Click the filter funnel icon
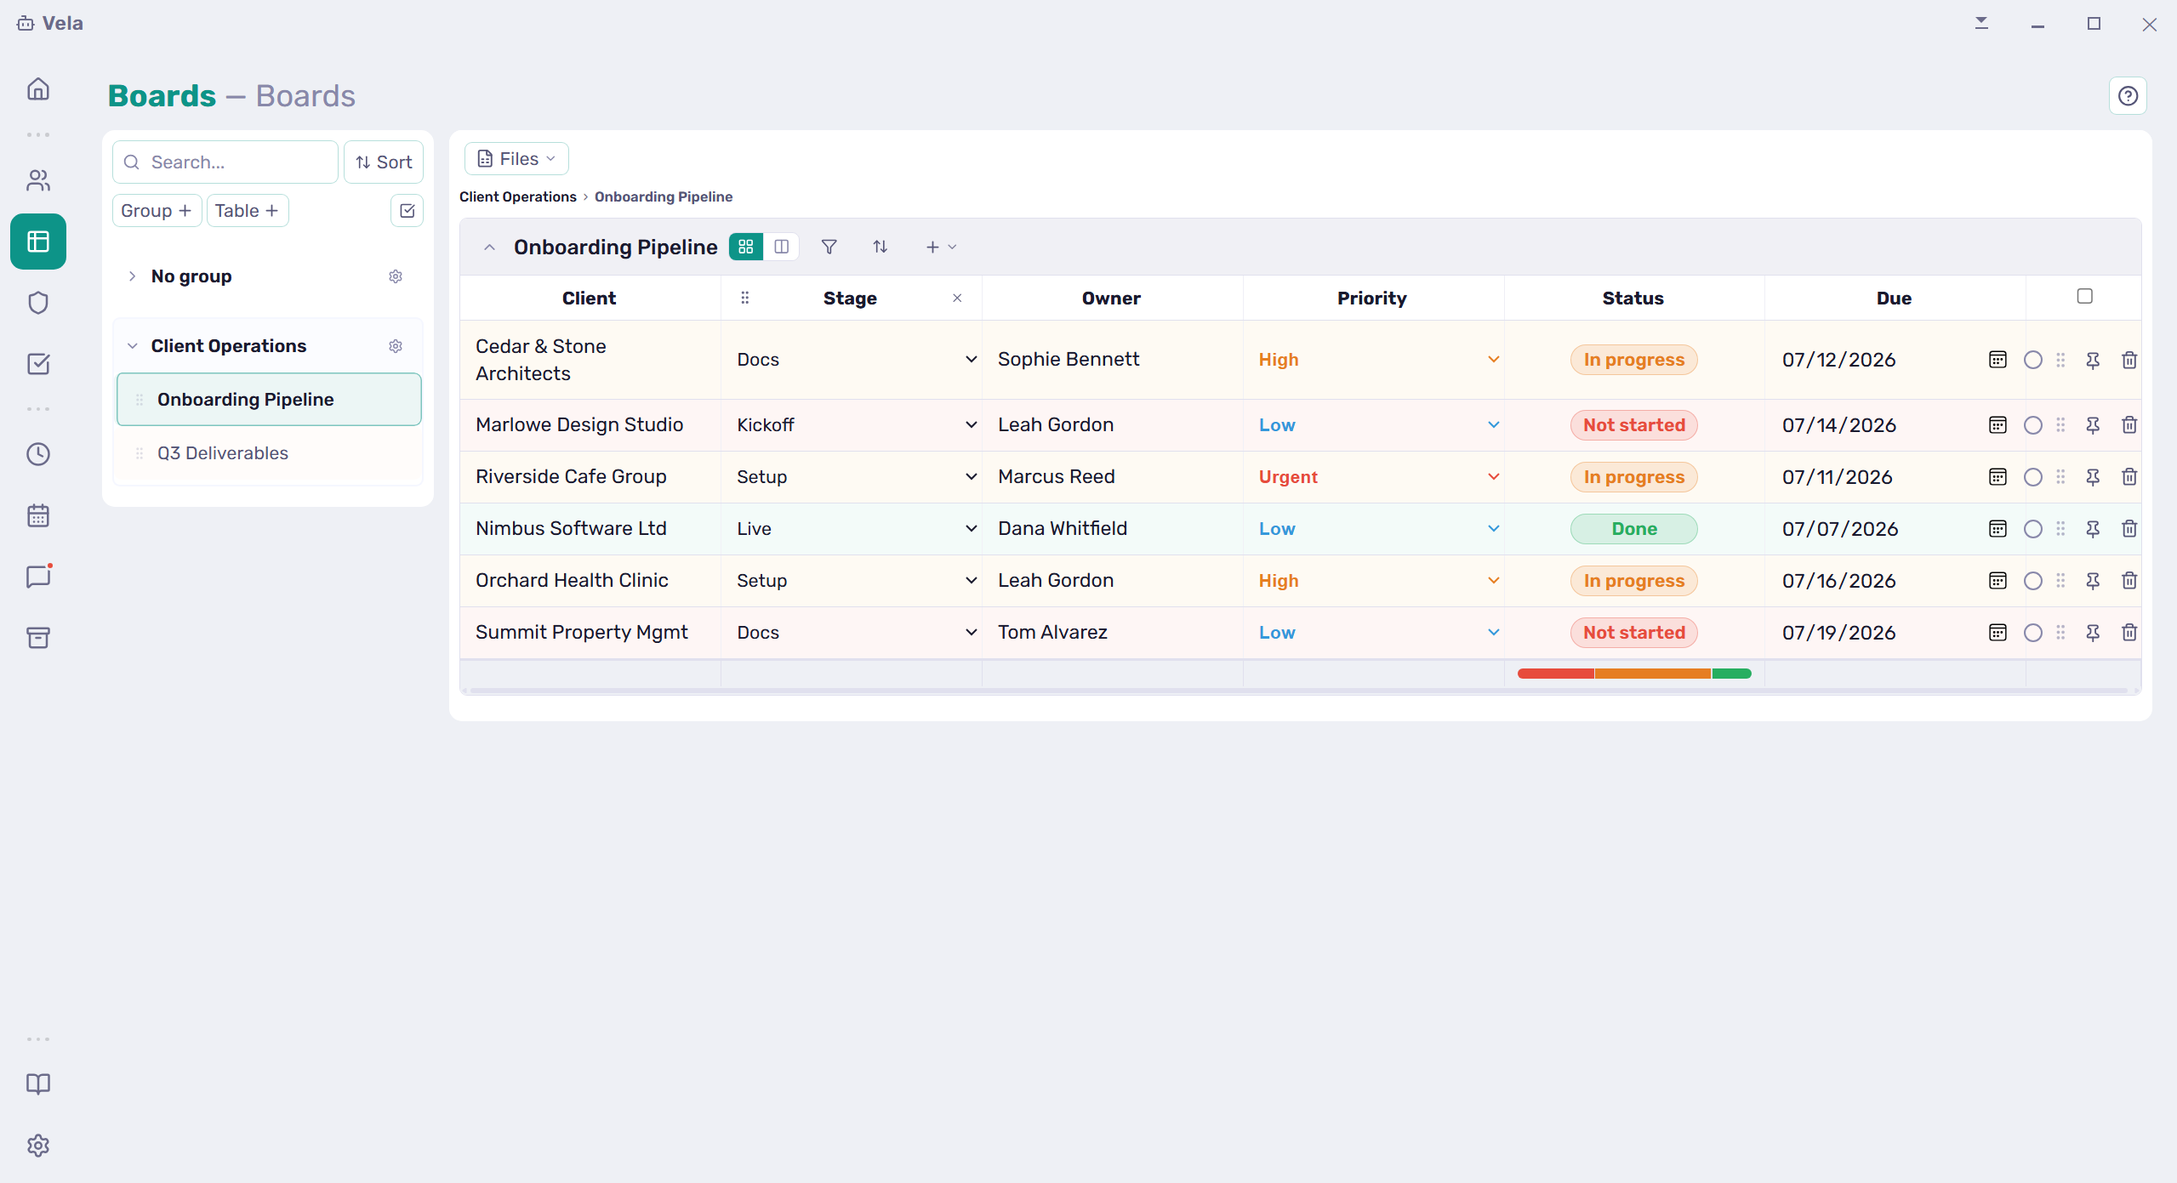The height and width of the screenshot is (1183, 2177). (829, 247)
